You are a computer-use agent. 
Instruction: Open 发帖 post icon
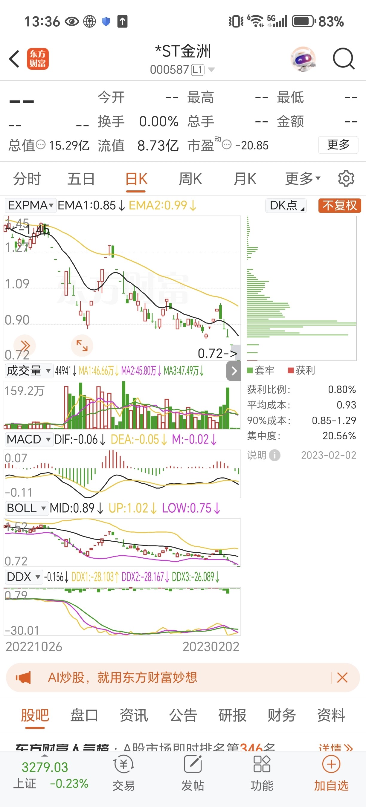point(193,773)
